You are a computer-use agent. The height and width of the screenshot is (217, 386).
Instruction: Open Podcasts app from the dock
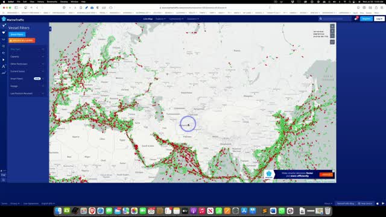coord(194,211)
